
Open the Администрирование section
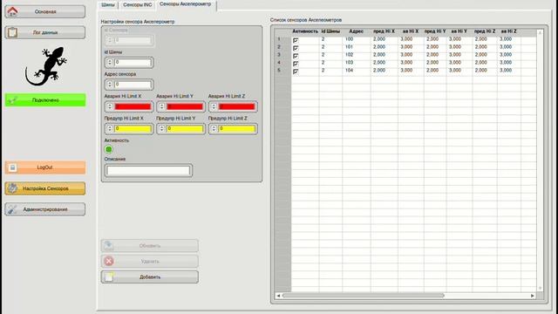pos(45,209)
